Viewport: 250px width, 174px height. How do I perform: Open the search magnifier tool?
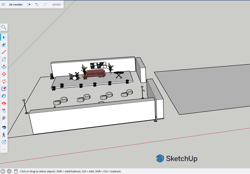pyautogui.click(x=4, y=27)
